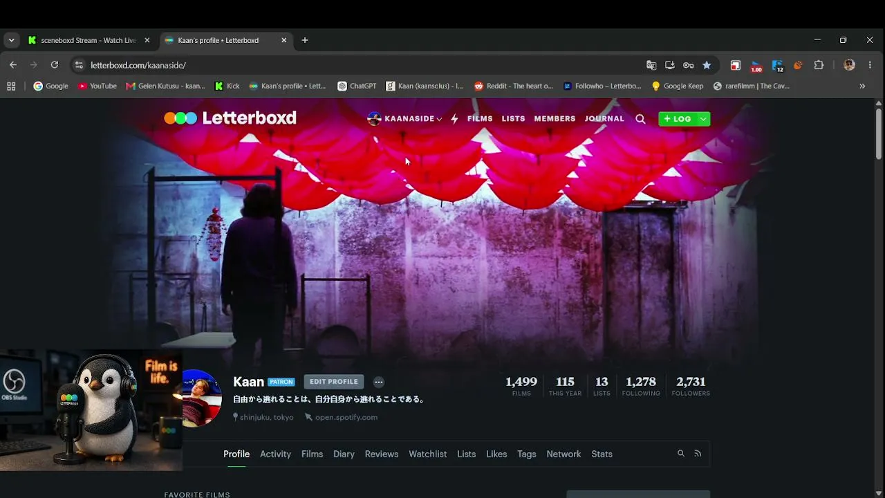Expand the KAANASIDE account menu
The height and width of the screenshot is (498, 885).
(404, 119)
